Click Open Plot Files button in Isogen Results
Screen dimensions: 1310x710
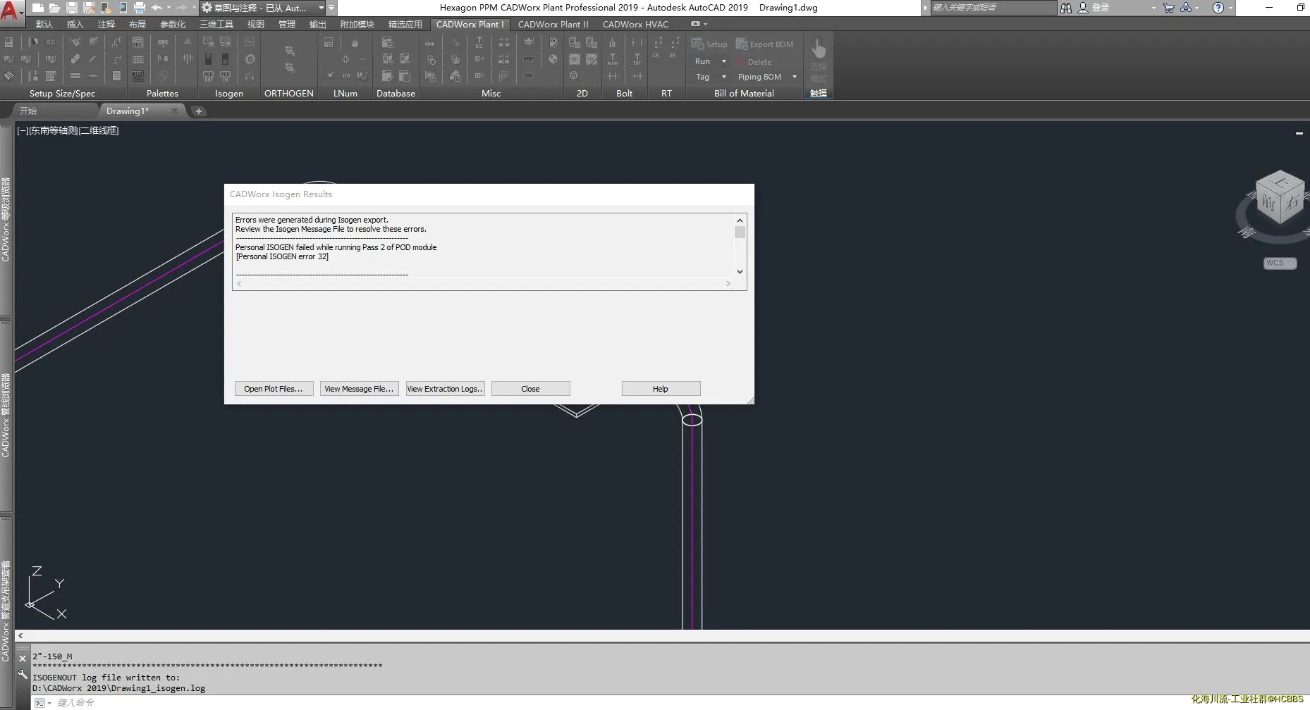(274, 389)
